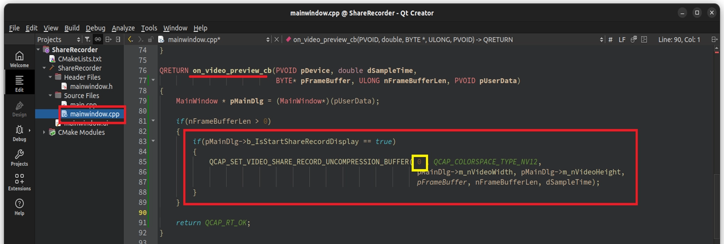Viewport: 724px width, 244px height.
Task: Close the mainwindow.cpp document
Action: click(277, 40)
